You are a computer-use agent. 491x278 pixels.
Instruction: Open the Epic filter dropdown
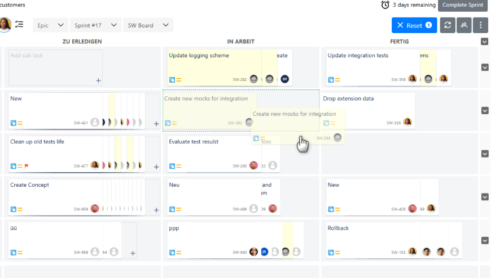coord(50,25)
